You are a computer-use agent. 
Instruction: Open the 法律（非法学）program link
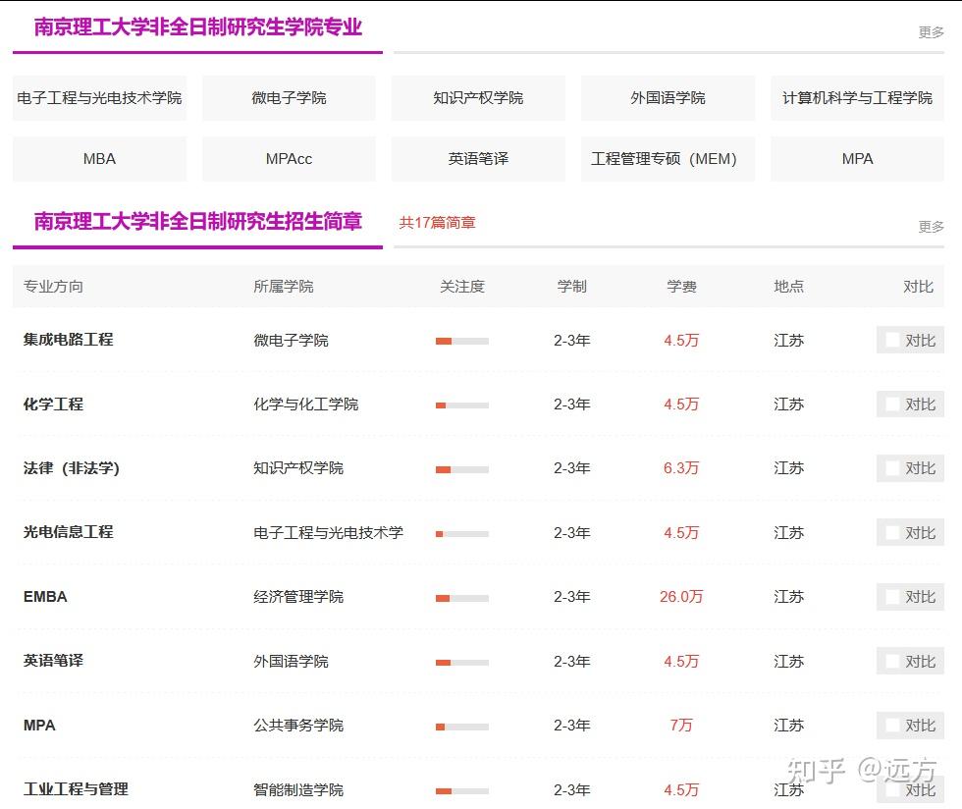[x=71, y=468]
